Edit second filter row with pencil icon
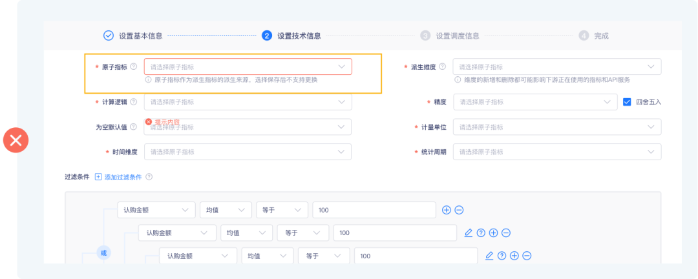The image size is (698, 279). pos(468,232)
